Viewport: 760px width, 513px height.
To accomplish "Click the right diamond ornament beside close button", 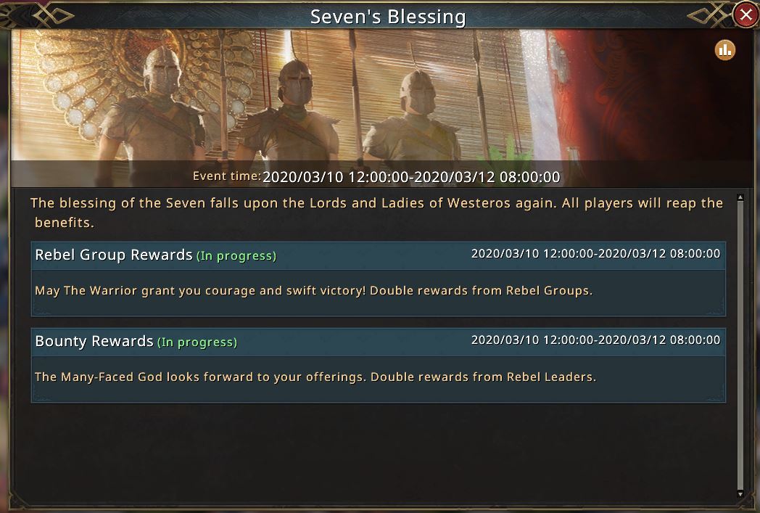I will [708, 16].
